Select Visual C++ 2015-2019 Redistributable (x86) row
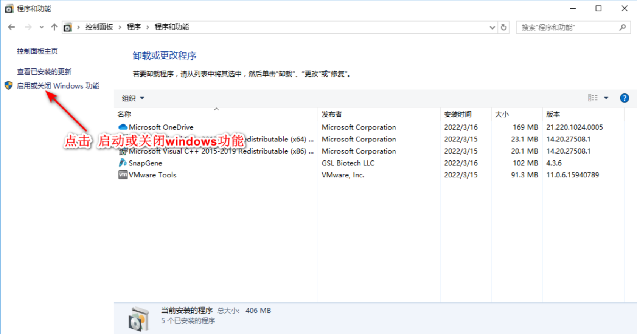The height and width of the screenshot is (334, 637). point(369,151)
